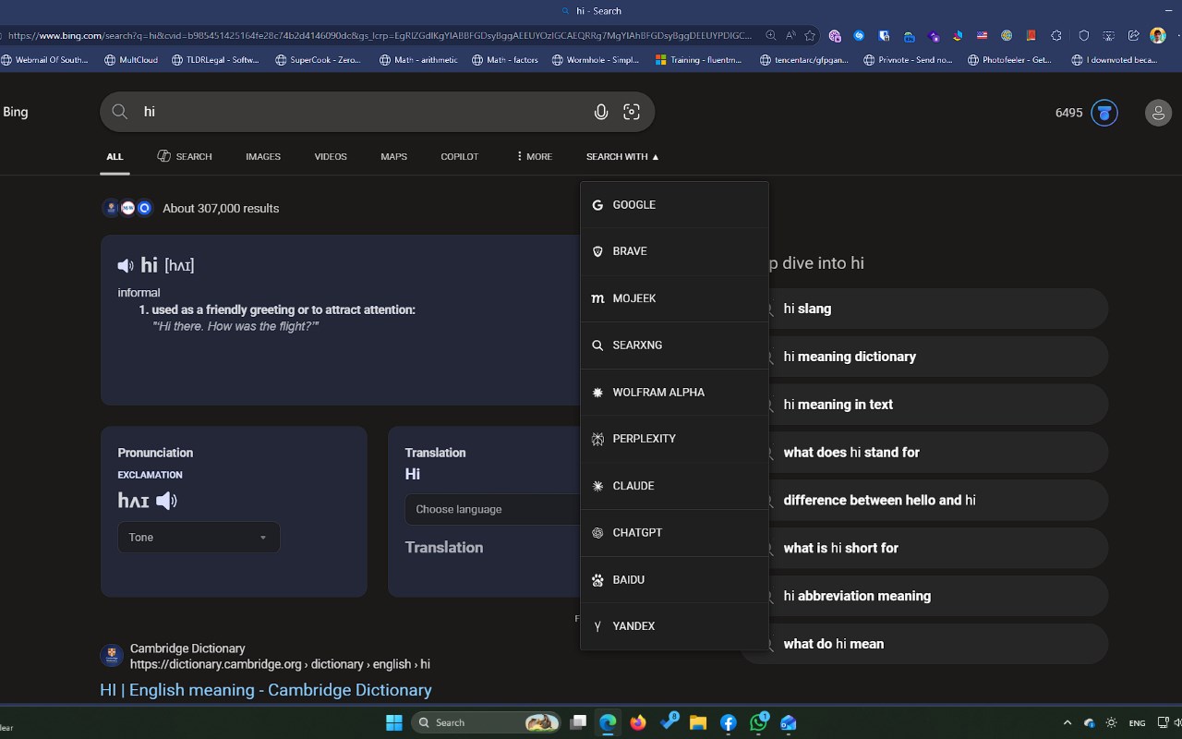Image resolution: width=1182 pixels, height=739 pixels.
Task: Click the zoom magnifier in address bar
Action: (x=771, y=36)
